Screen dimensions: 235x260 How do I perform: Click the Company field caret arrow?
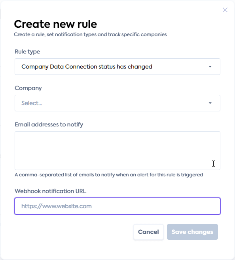210,103
